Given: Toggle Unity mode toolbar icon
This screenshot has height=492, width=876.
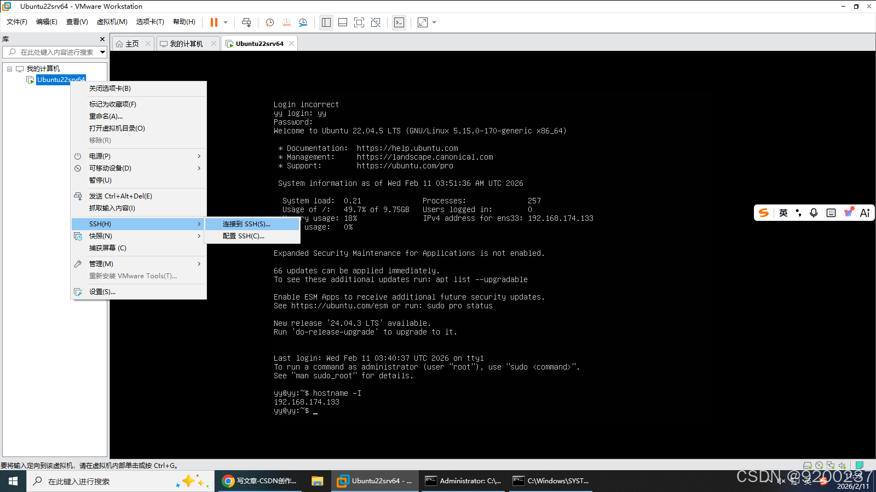Looking at the screenshot, I should click(376, 22).
